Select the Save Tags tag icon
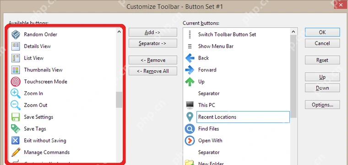 (16, 129)
